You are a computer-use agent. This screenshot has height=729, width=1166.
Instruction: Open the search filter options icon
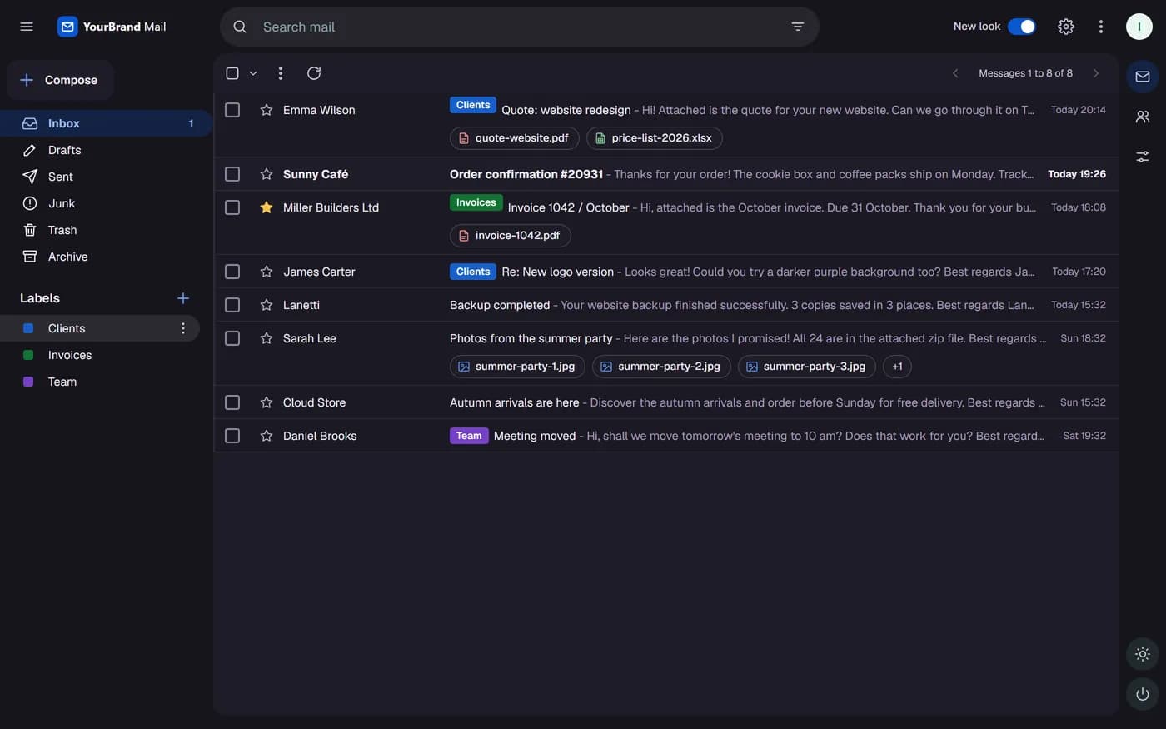click(797, 27)
